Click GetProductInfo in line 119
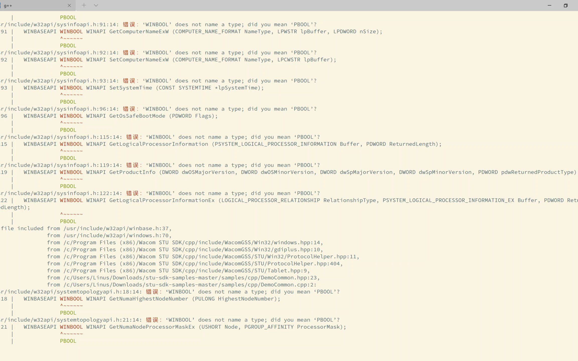This screenshot has width=578, height=361. click(132, 172)
